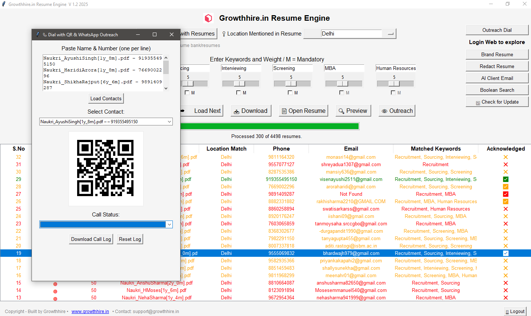Click the Open Resume button
Viewport: 531px width, 316px height.
pos(303,111)
